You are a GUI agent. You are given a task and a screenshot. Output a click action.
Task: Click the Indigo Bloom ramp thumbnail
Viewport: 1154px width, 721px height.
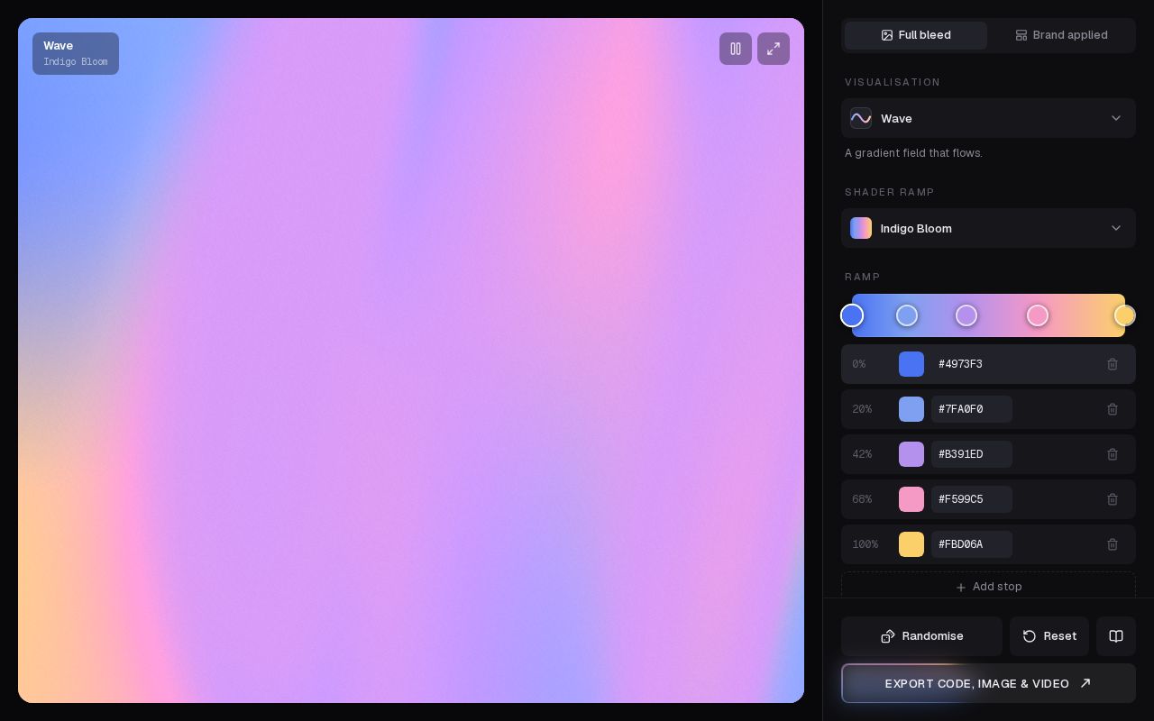click(861, 228)
